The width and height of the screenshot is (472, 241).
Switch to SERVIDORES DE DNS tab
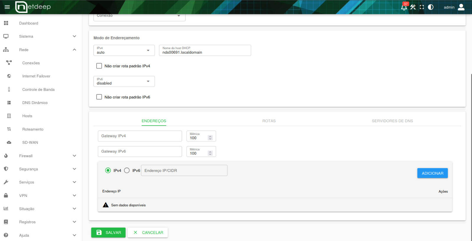coord(392,121)
